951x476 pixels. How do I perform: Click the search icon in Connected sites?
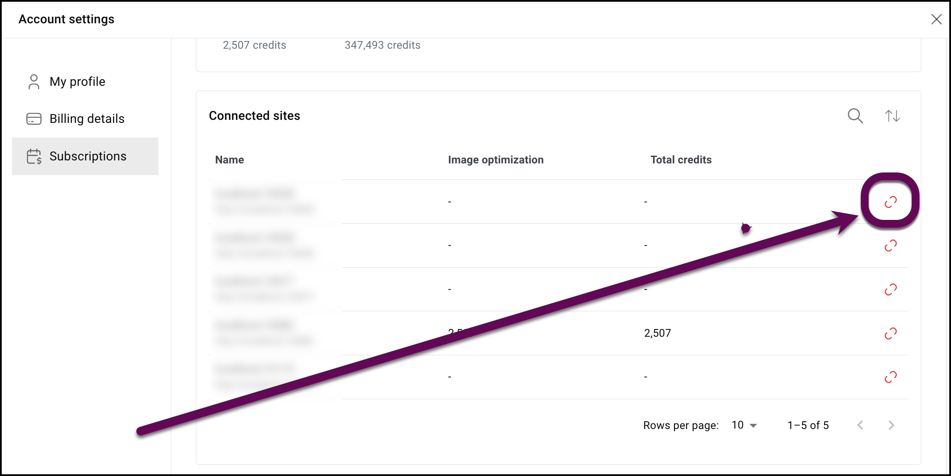click(x=855, y=116)
